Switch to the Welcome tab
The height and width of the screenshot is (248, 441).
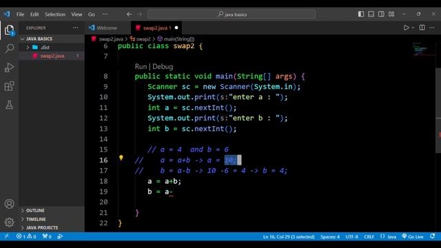[107, 28]
